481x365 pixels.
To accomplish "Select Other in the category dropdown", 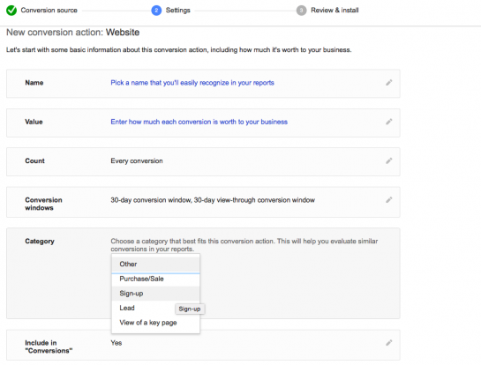I will coord(156,264).
